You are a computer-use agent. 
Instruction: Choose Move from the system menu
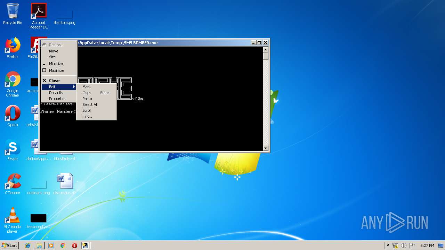tap(59, 51)
